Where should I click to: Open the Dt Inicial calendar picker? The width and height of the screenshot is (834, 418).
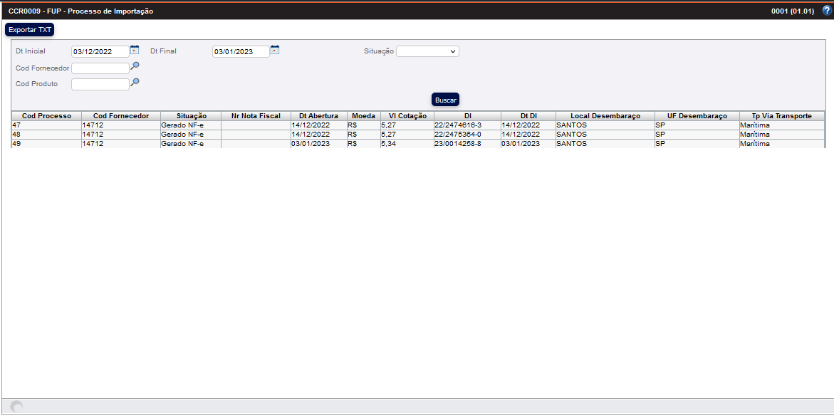point(135,50)
